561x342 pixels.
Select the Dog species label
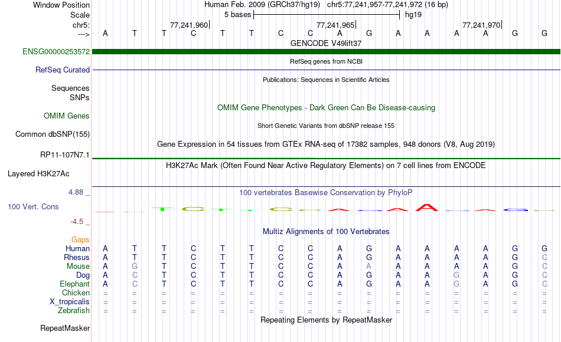(x=83, y=275)
